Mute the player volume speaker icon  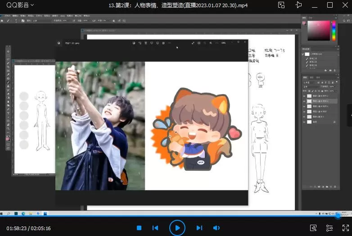pyautogui.click(x=216, y=228)
